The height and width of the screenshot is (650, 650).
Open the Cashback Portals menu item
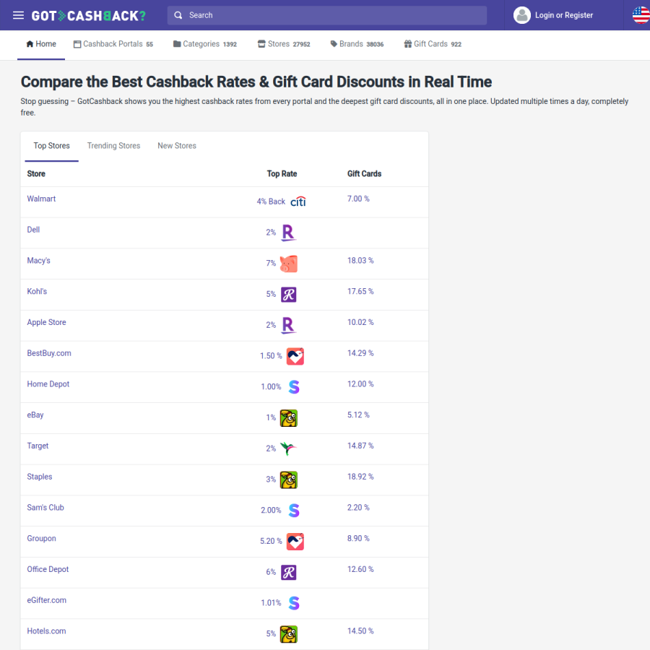pyautogui.click(x=113, y=44)
